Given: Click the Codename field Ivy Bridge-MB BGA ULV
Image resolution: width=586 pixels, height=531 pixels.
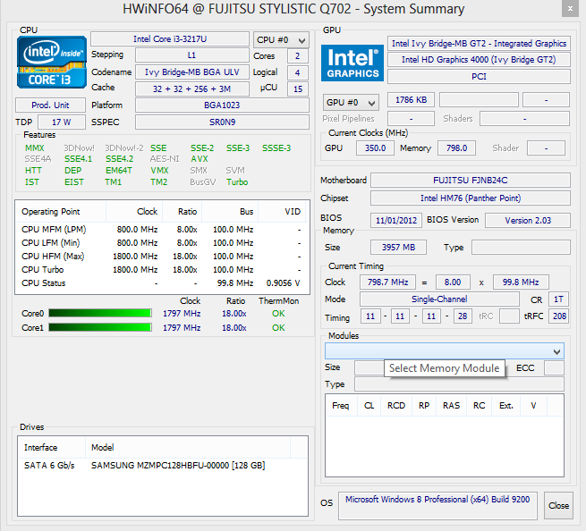Looking at the screenshot, I should [192, 72].
